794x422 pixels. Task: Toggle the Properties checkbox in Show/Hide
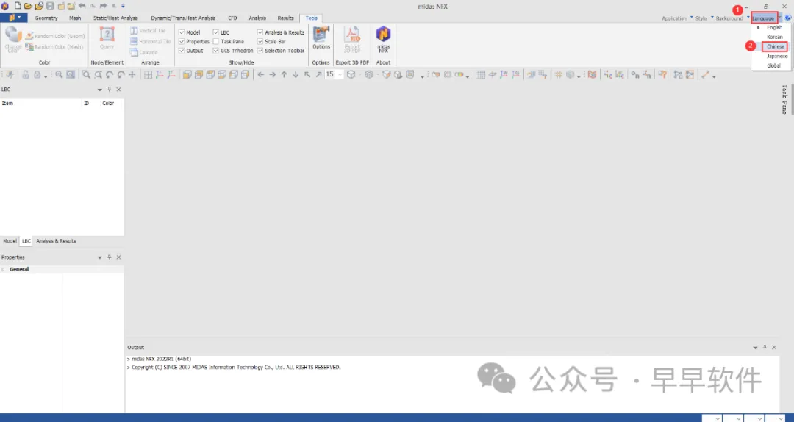tap(182, 42)
